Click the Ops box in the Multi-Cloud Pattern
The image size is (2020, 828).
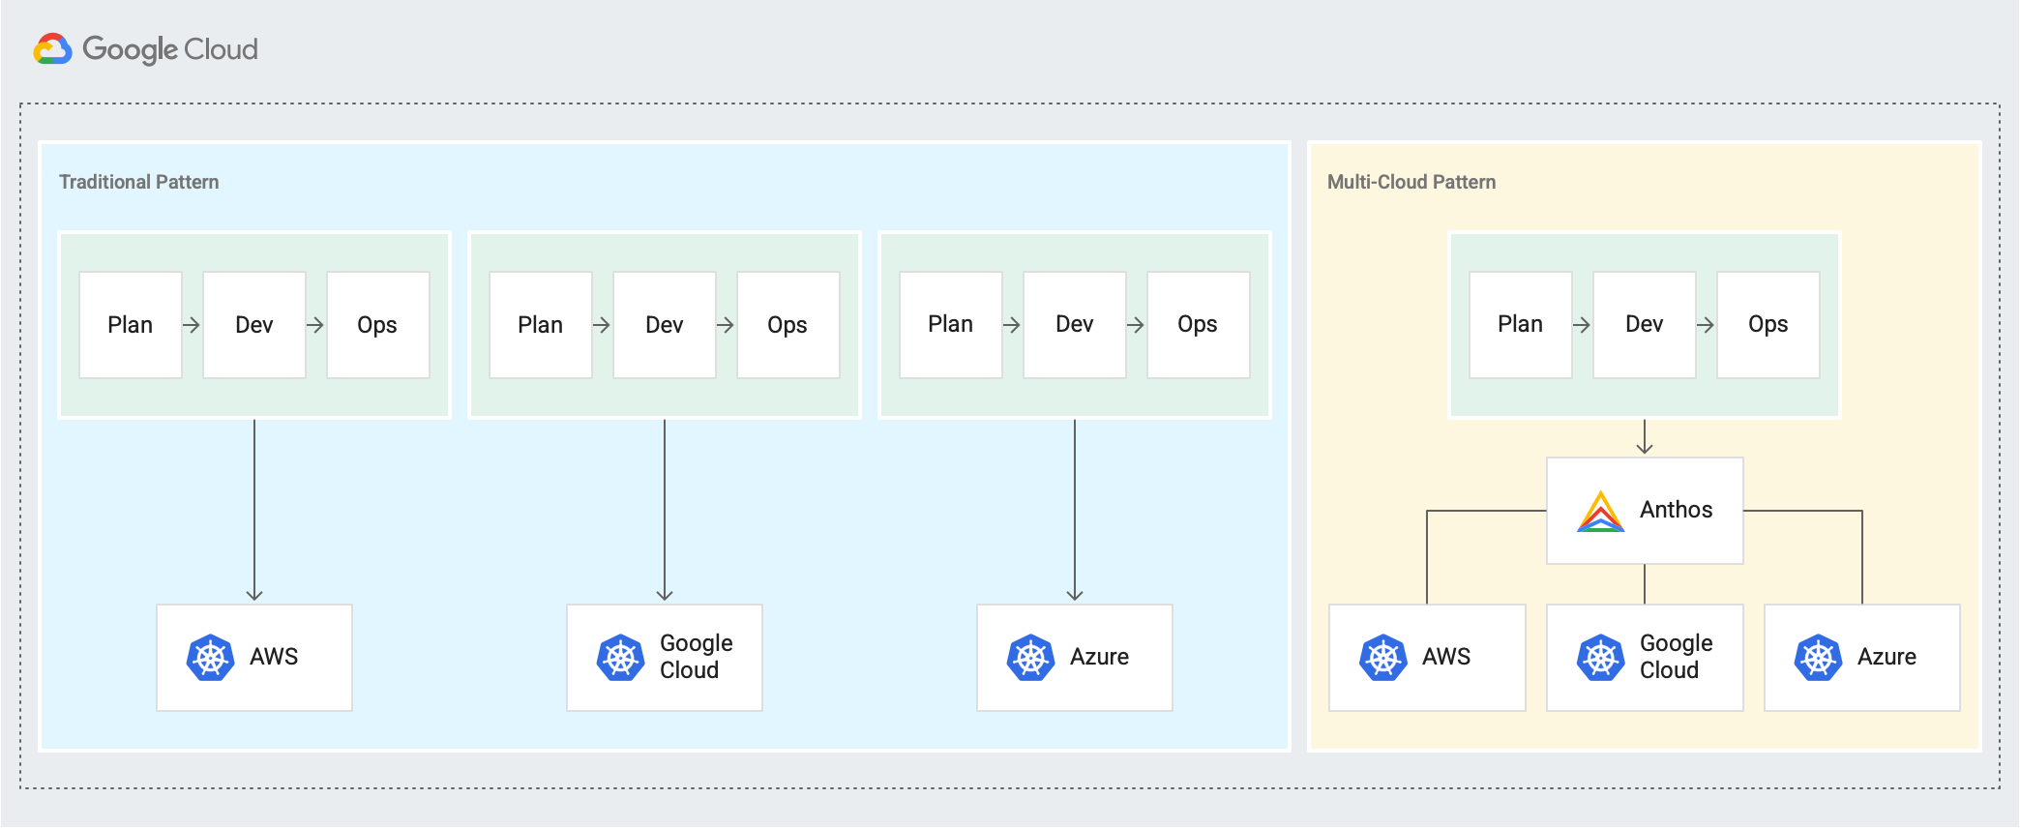[1767, 325]
